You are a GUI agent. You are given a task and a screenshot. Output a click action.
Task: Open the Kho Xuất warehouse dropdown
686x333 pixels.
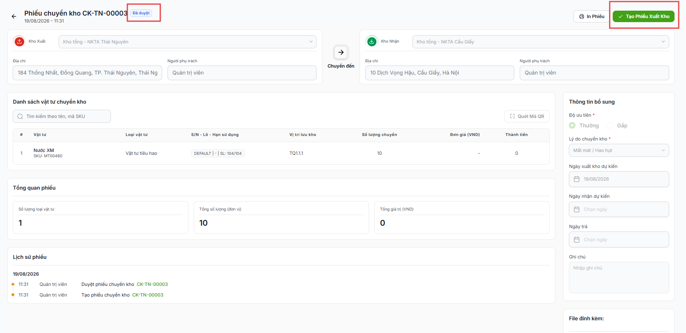[188, 42]
